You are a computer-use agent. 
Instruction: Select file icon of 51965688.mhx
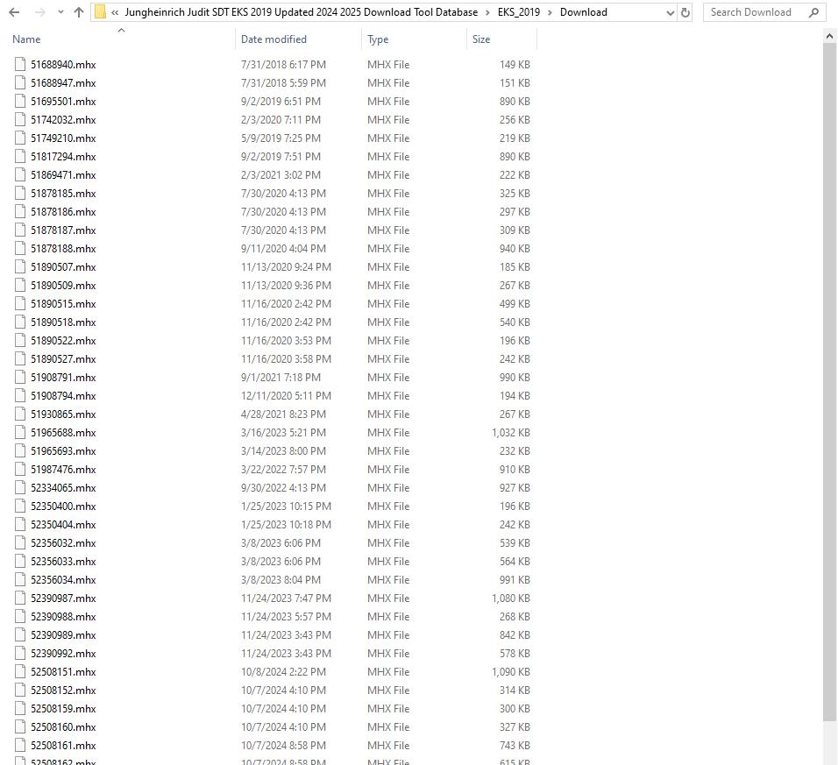coord(20,432)
